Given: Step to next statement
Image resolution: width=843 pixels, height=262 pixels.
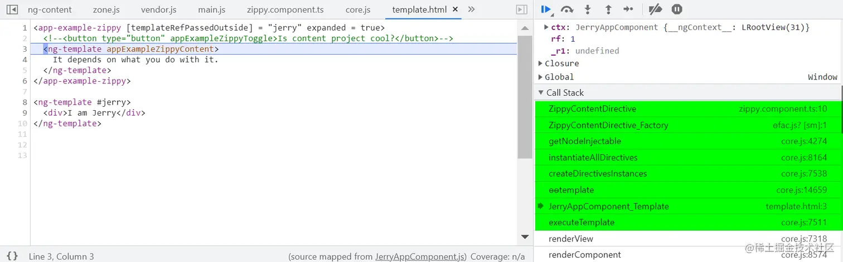Looking at the screenshot, I should point(628,9).
